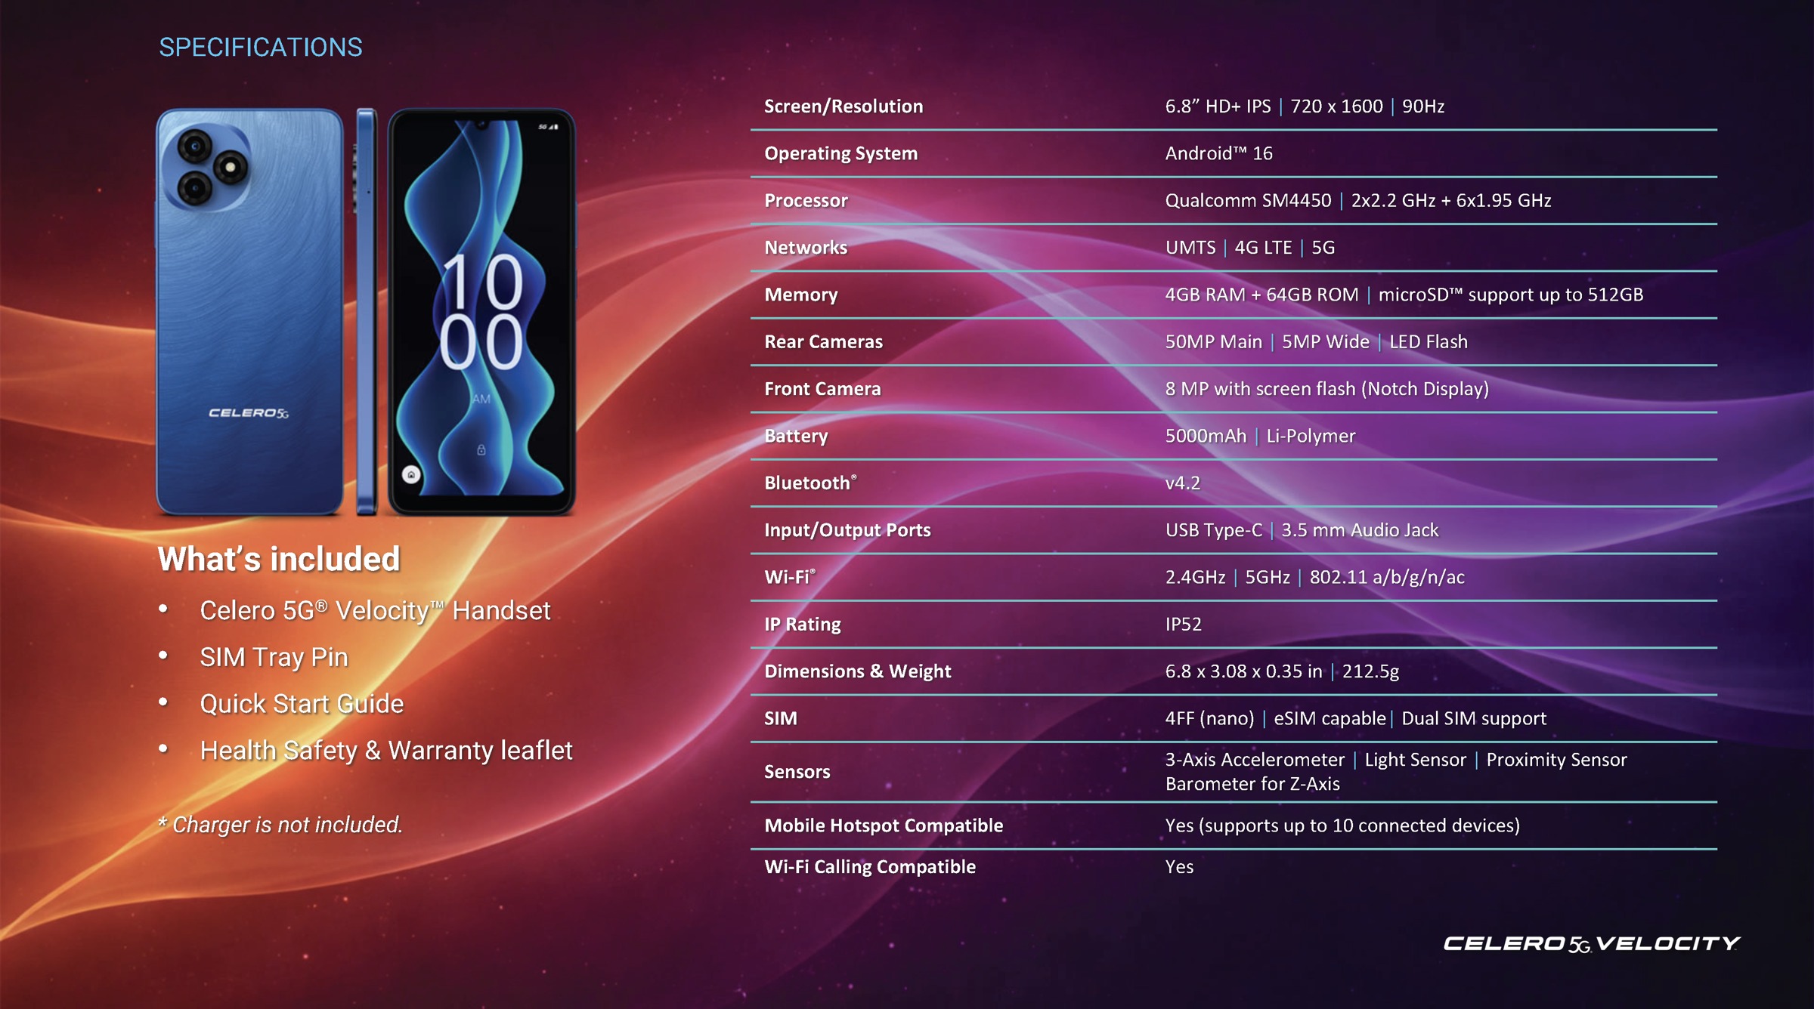Click the CELERO 5G logo on phone back
Viewport: 1814px width, 1009px height.
click(249, 413)
